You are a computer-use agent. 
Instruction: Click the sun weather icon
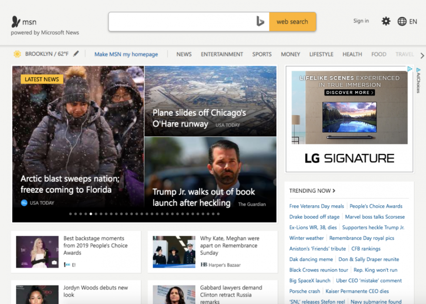[17, 54]
